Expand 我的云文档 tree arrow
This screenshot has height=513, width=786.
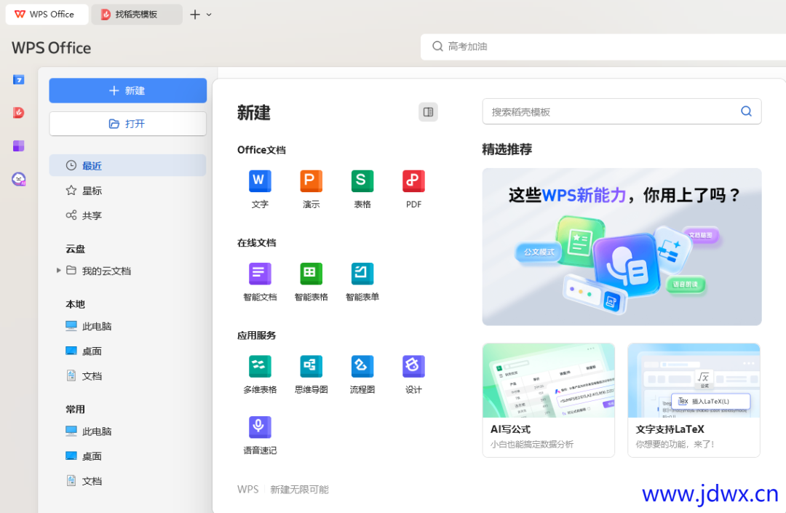tap(59, 271)
